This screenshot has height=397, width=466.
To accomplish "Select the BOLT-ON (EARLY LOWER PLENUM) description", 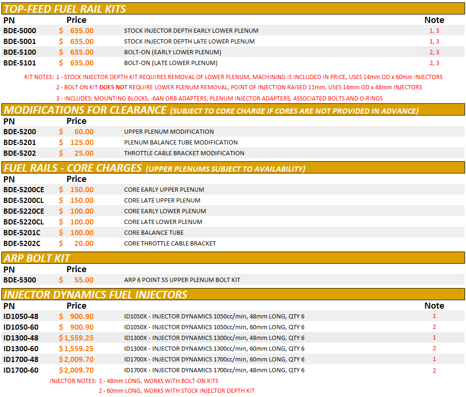I will coord(172,52).
